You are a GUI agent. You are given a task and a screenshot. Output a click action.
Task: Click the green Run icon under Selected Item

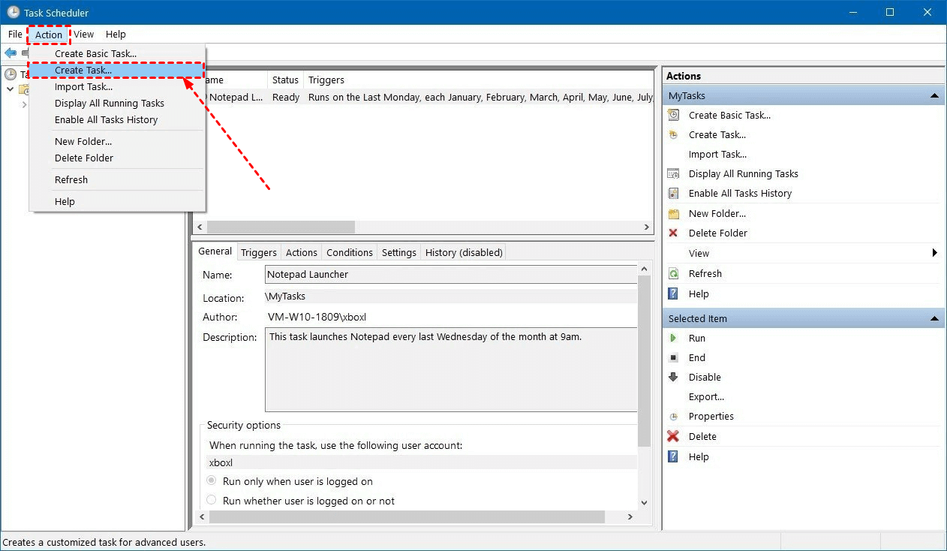pyautogui.click(x=674, y=338)
